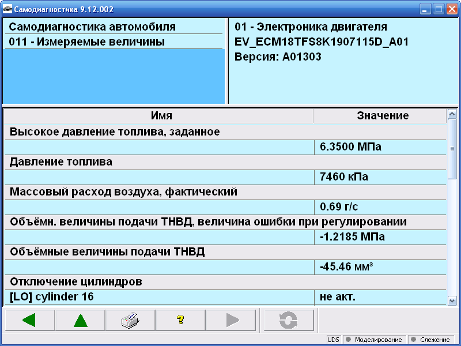Image resolution: width=461 pixels, height=346 pixels.
Task: Open help with yellow question mark
Action: pyautogui.click(x=180, y=320)
